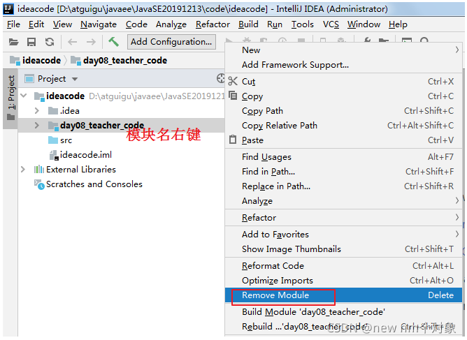Open the VCS menu
Viewport: 467px width, 340px height.
point(331,24)
